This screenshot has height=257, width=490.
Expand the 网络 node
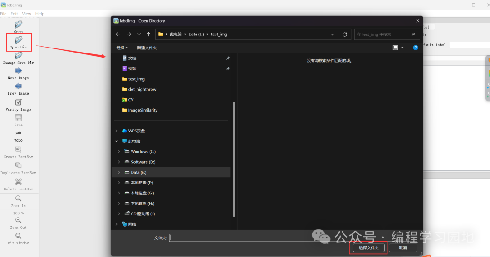[116, 224]
